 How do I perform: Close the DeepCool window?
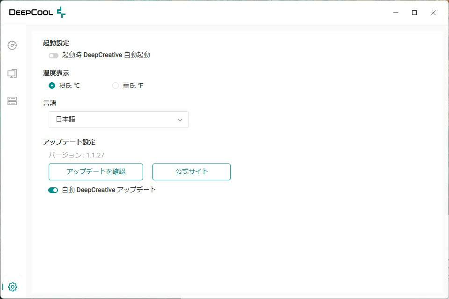tap(433, 13)
